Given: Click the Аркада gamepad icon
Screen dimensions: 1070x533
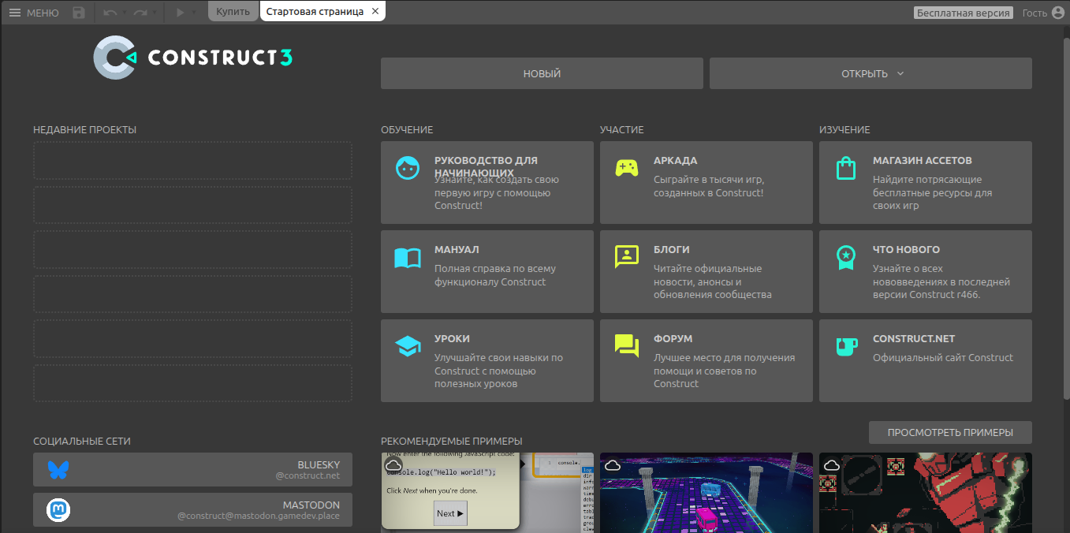Looking at the screenshot, I should point(627,168).
